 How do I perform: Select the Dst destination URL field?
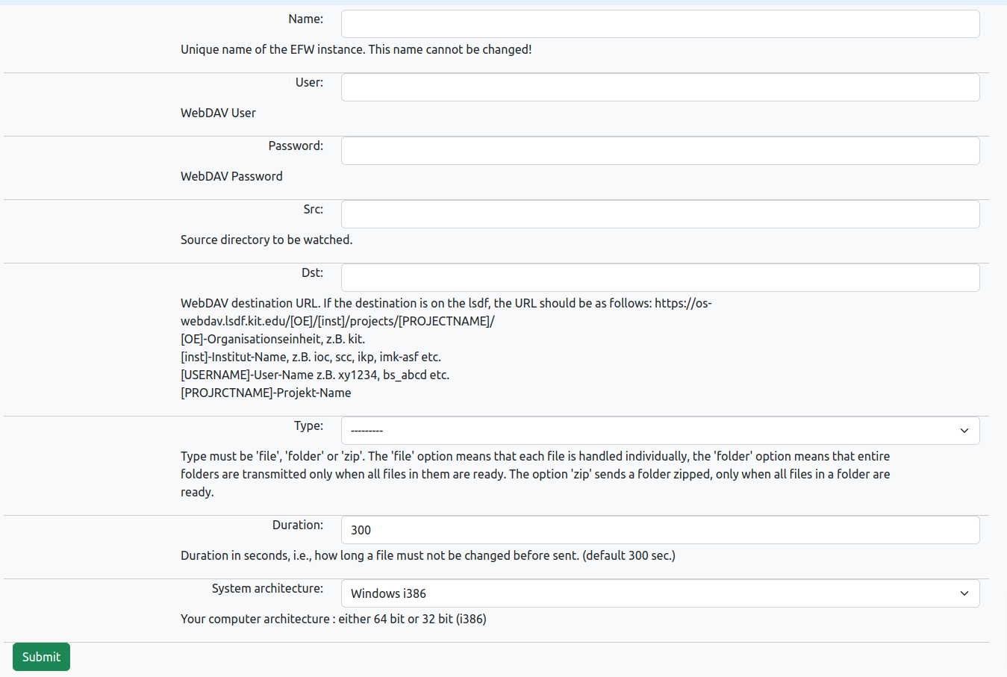pos(660,277)
